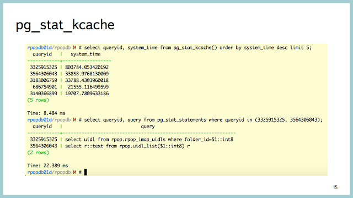Click the rpop.uidl_list query text

pyautogui.click(x=127, y=146)
